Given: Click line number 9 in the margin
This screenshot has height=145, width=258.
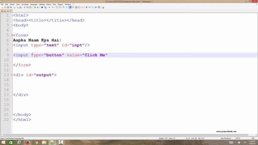Looking at the screenshot, I should tap(8, 55).
